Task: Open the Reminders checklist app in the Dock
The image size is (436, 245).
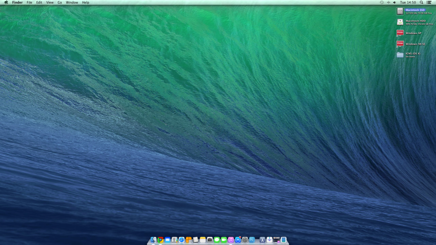Action: 195,240
